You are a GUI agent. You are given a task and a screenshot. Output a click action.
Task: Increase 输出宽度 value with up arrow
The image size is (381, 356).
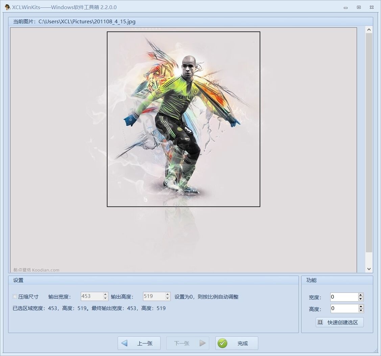pos(105,294)
